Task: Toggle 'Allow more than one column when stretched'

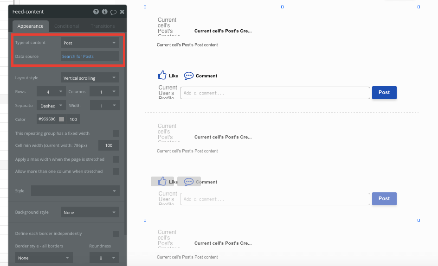Action: tap(116, 171)
